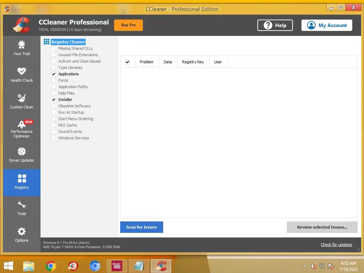364x273 pixels.
Task: Tick the Type Libraries checkbox
Action: tap(54, 68)
